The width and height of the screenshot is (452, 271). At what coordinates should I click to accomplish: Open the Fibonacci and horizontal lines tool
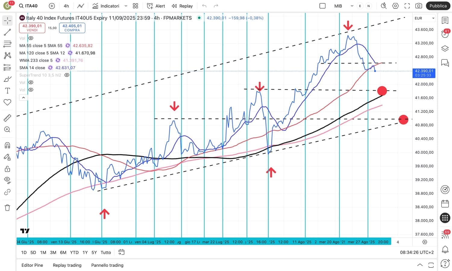click(7, 44)
